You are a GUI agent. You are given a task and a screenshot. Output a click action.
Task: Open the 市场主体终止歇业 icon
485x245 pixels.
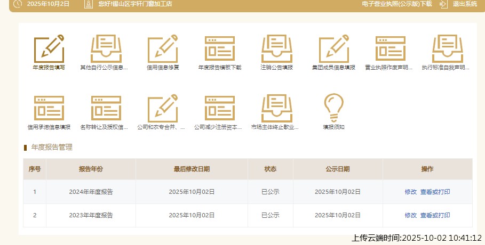[x=276, y=108]
